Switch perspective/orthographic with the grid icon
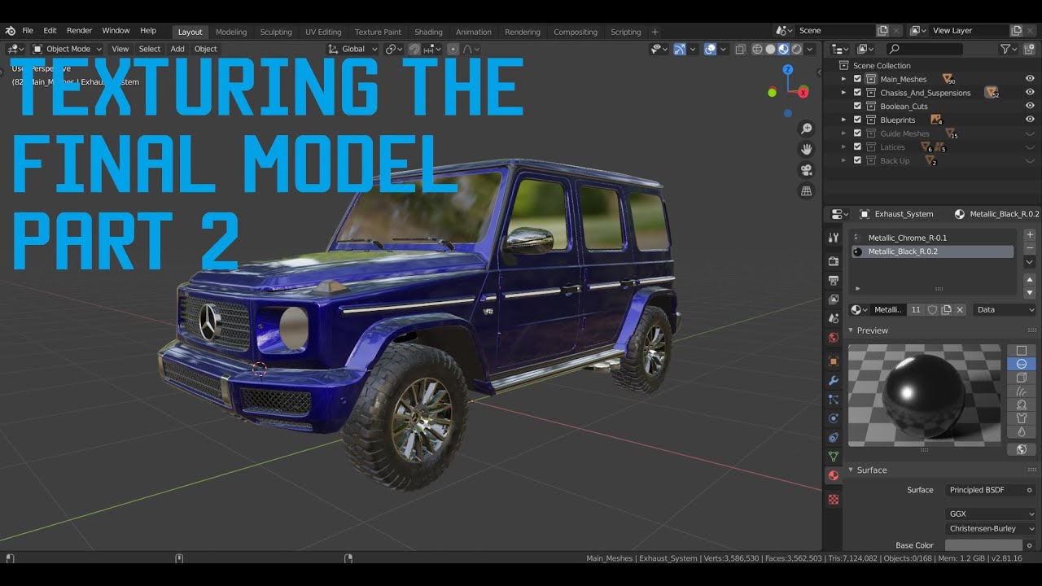Viewport: 1042px width, 586px height. 806,191
